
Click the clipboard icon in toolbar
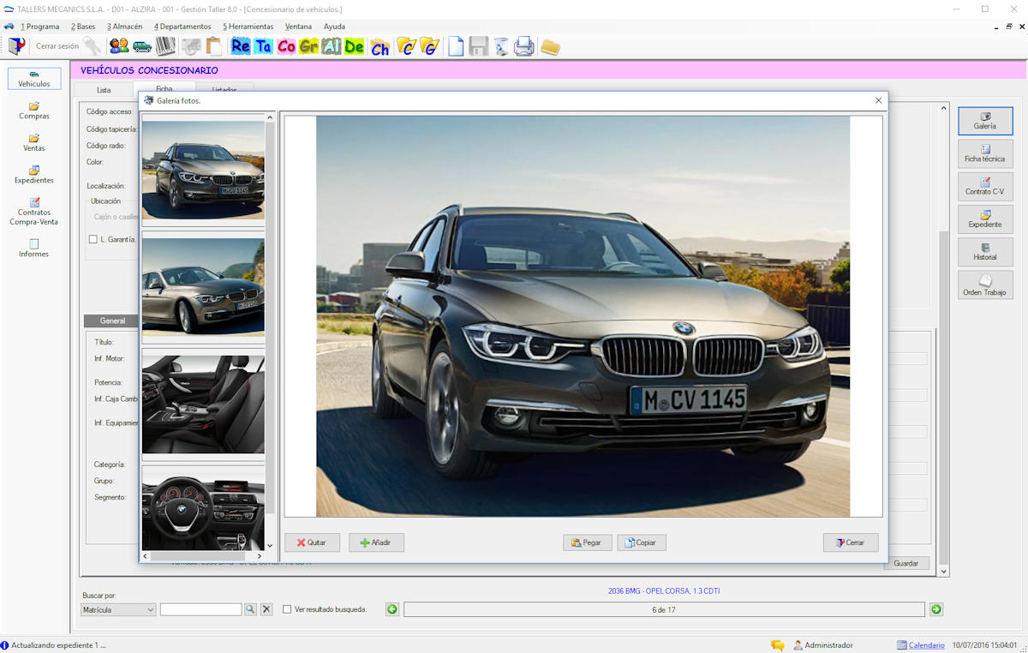pos(213,46)
